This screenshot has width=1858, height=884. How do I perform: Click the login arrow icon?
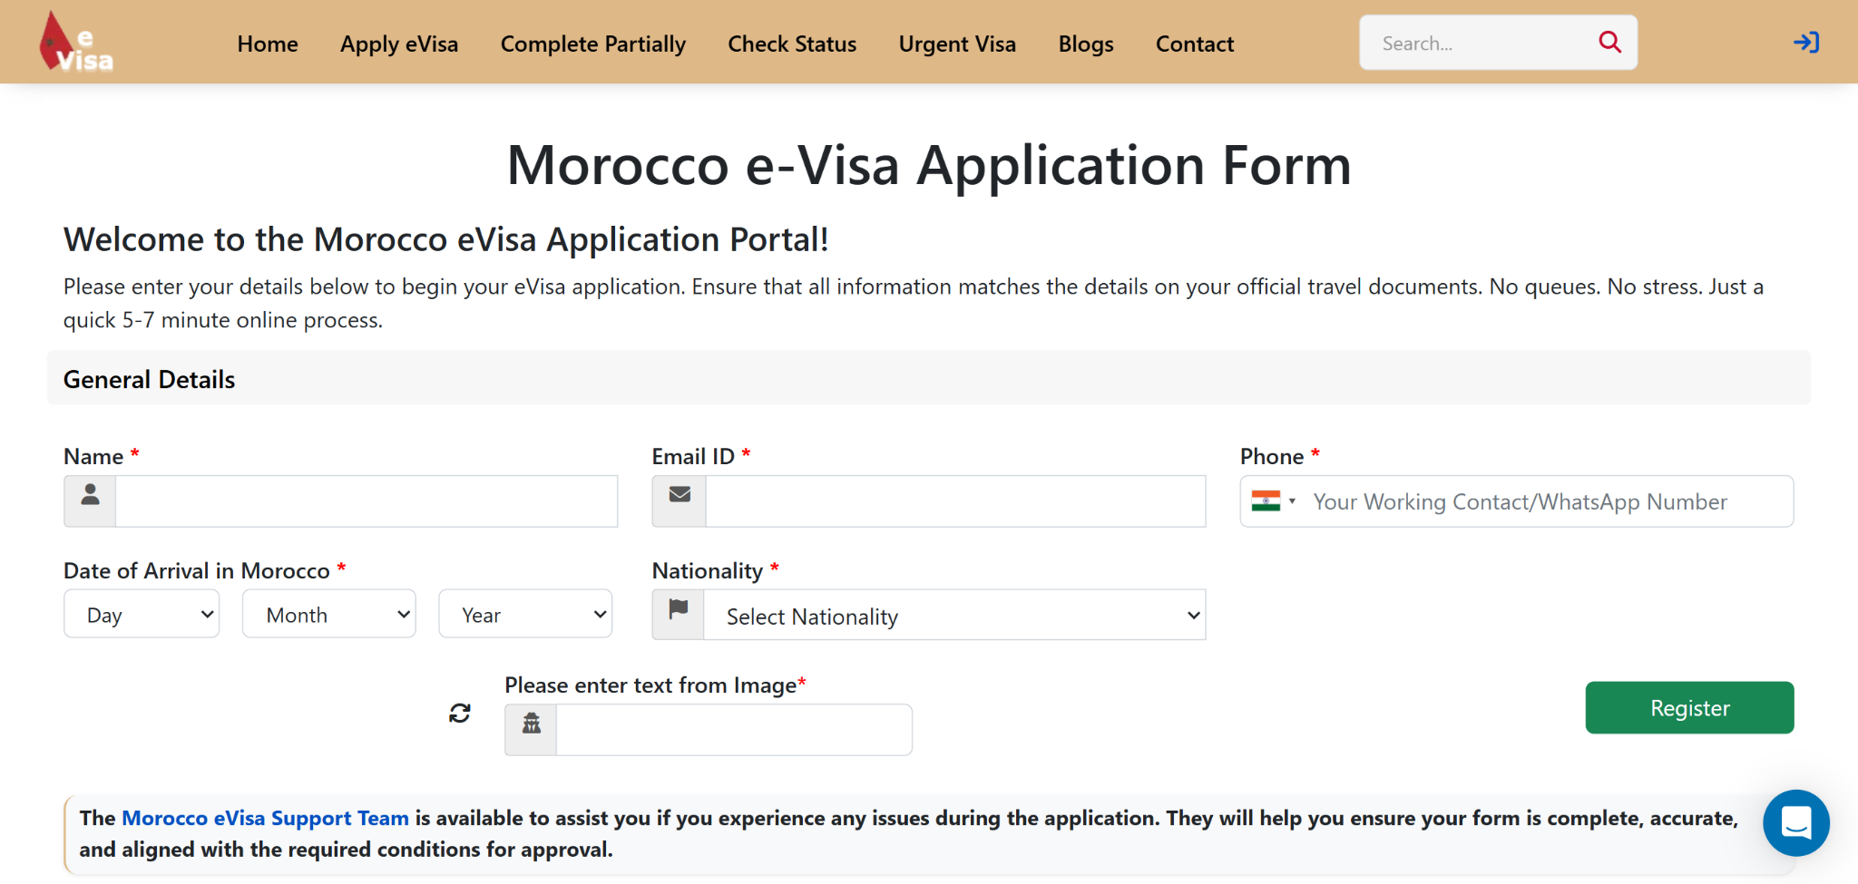point(1805,43)
